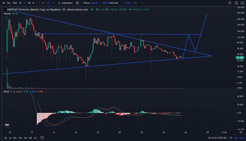The width and height of the screenshot is (246, 141).
Task: Click the Indicators button
Action: tap(65, 3)
